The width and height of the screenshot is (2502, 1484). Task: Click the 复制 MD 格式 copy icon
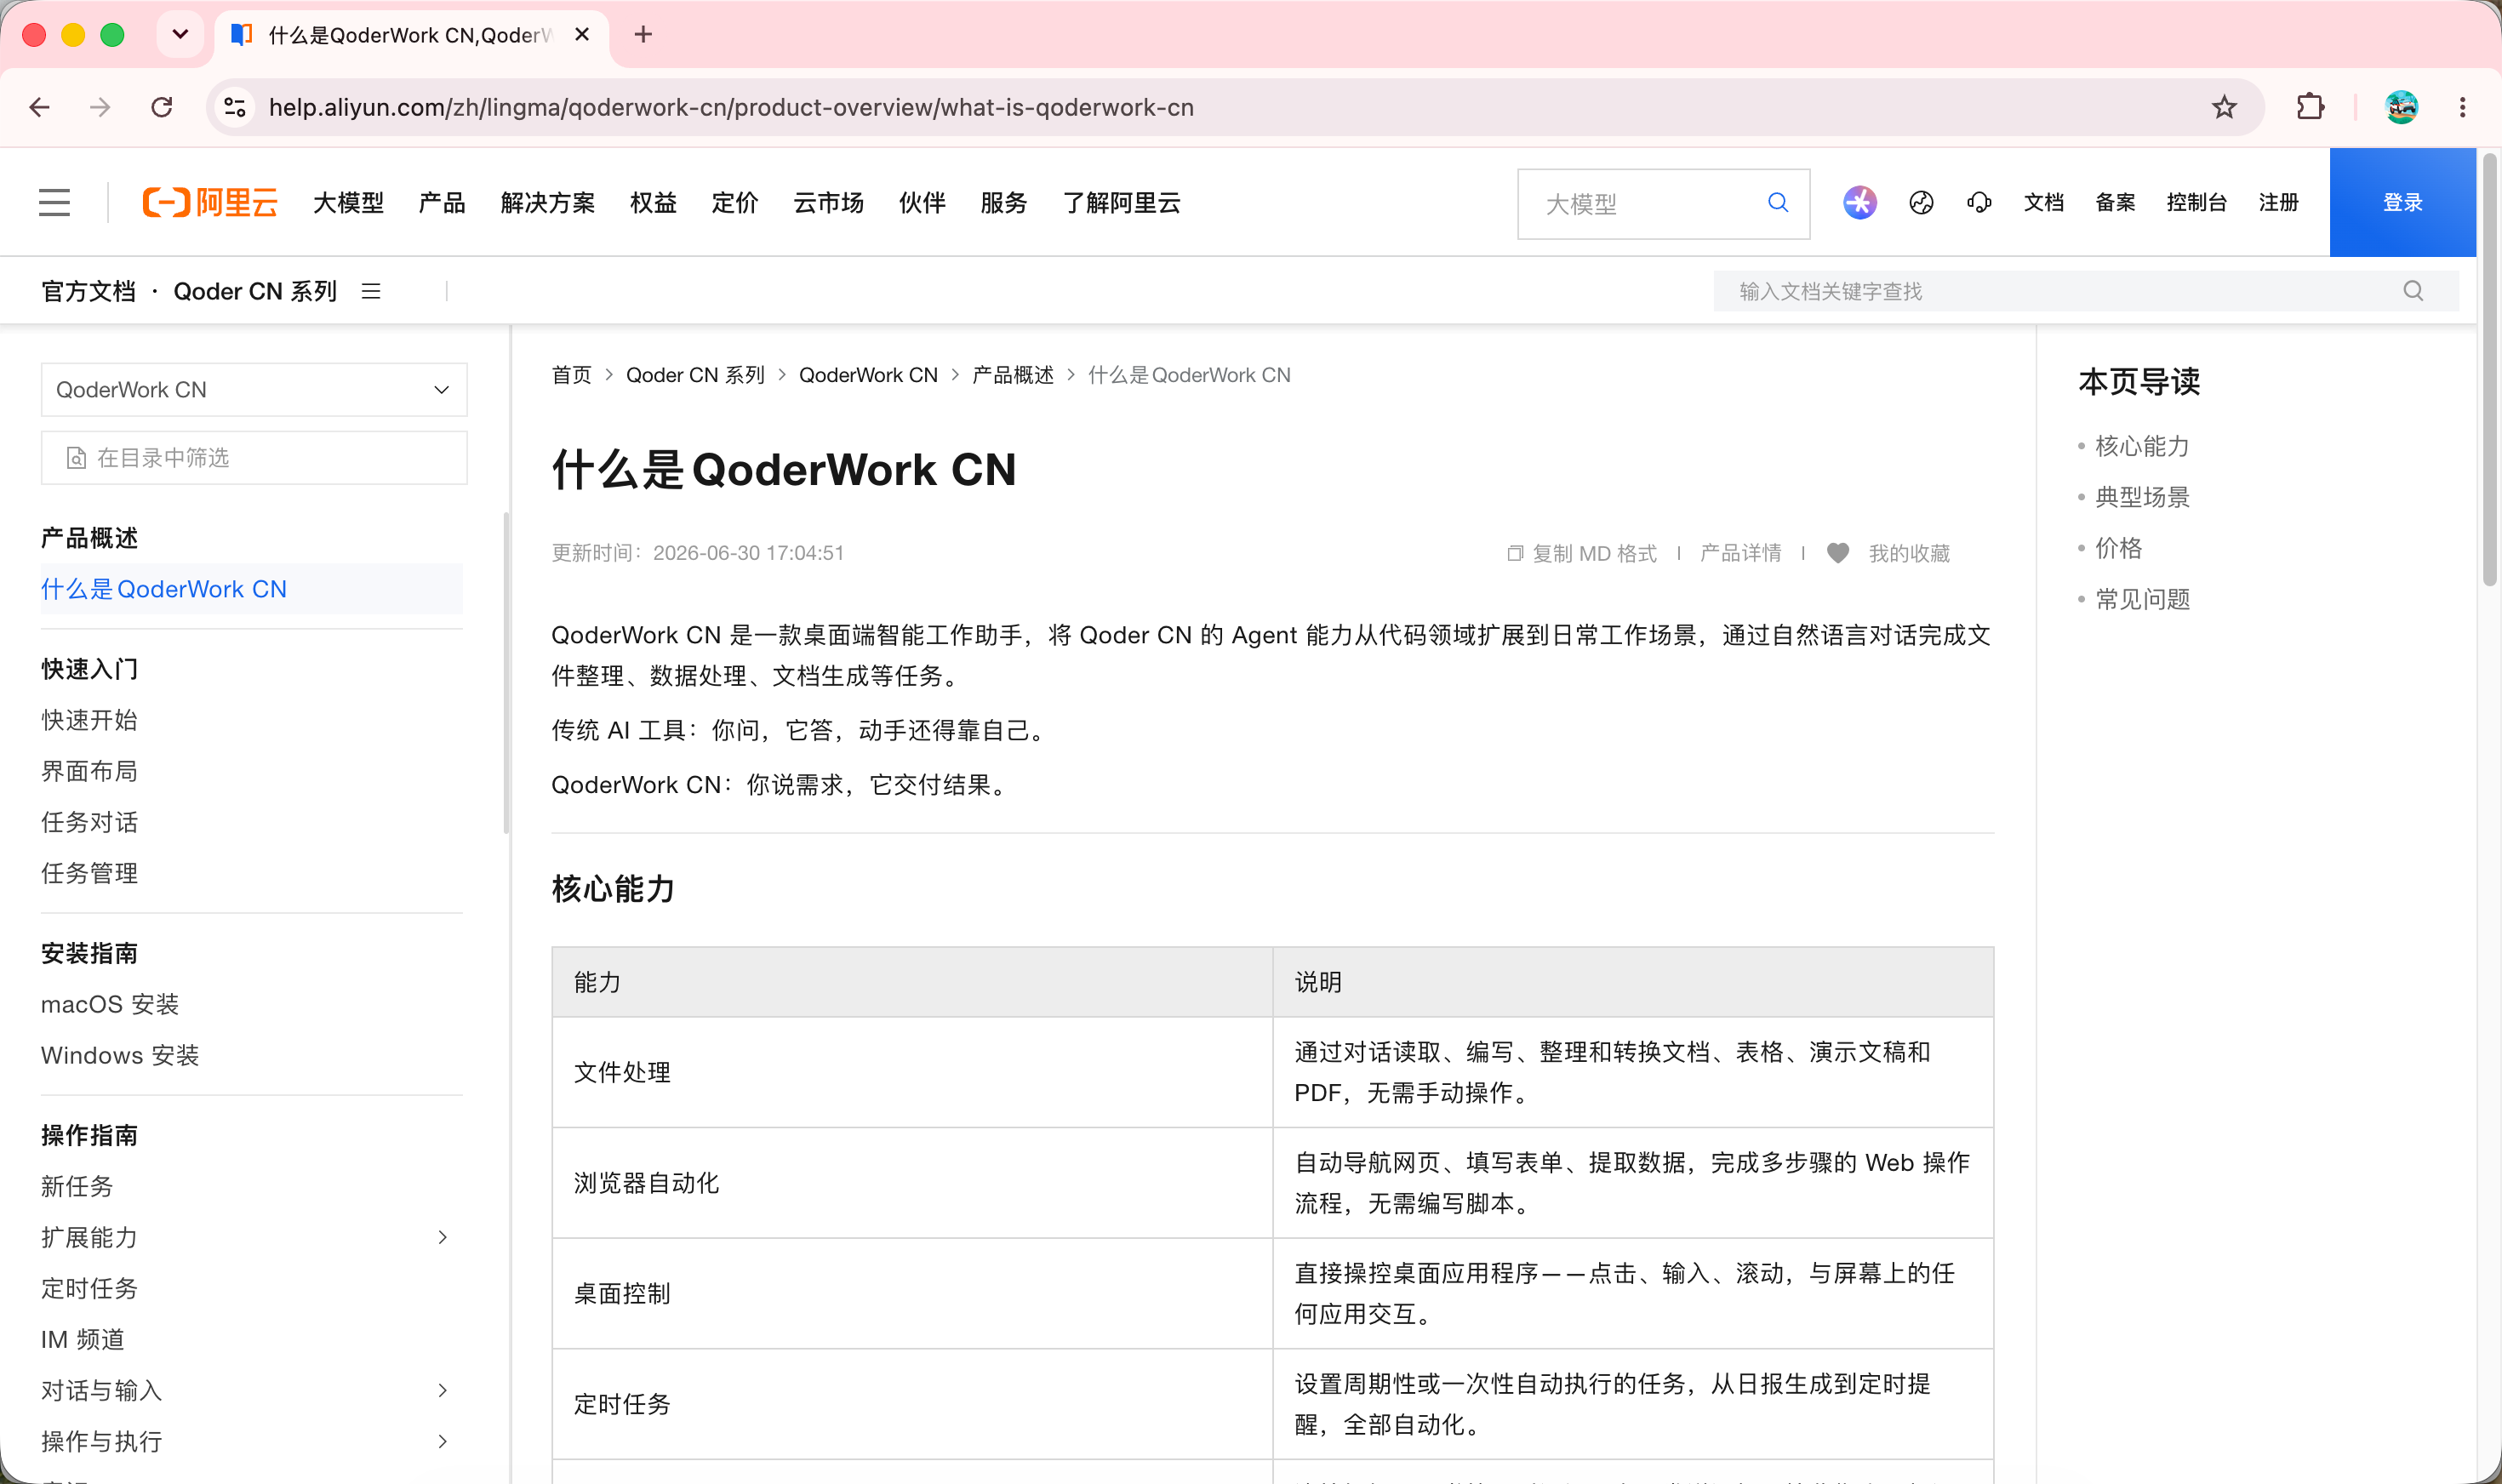(1515, 553)
